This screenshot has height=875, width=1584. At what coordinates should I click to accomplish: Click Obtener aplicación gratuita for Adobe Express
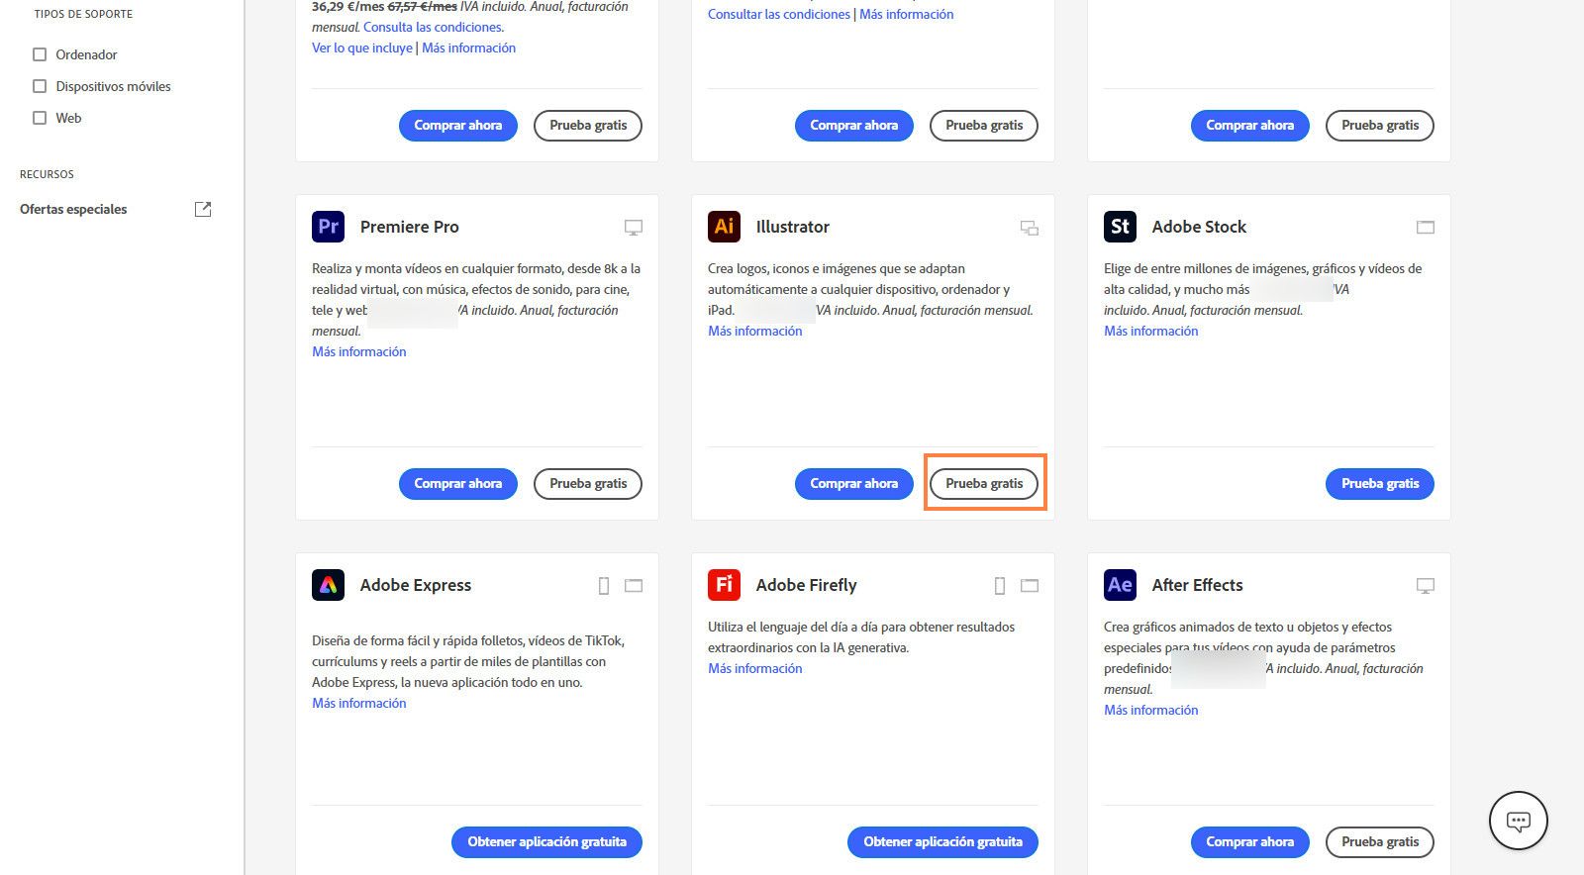(547, 842)
